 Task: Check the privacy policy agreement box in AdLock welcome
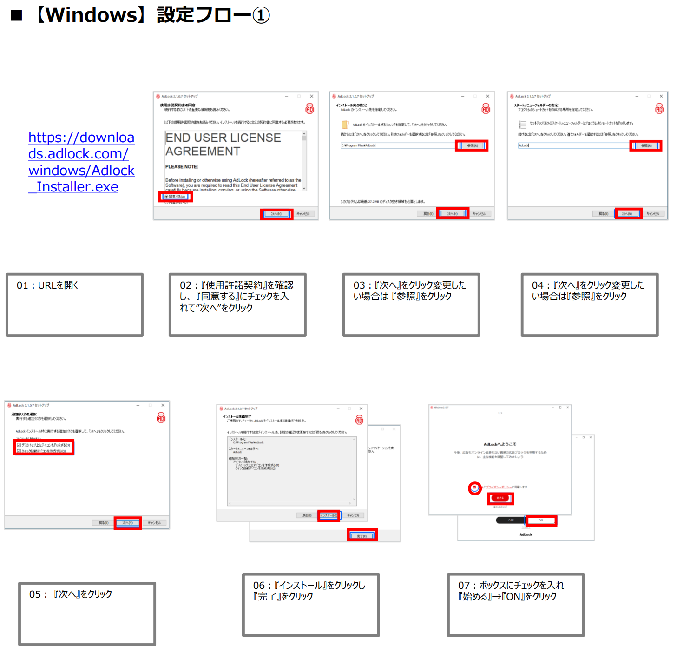point(474,488)
